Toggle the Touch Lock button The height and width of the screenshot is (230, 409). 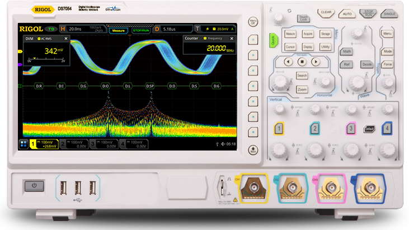tap(303, 18)
